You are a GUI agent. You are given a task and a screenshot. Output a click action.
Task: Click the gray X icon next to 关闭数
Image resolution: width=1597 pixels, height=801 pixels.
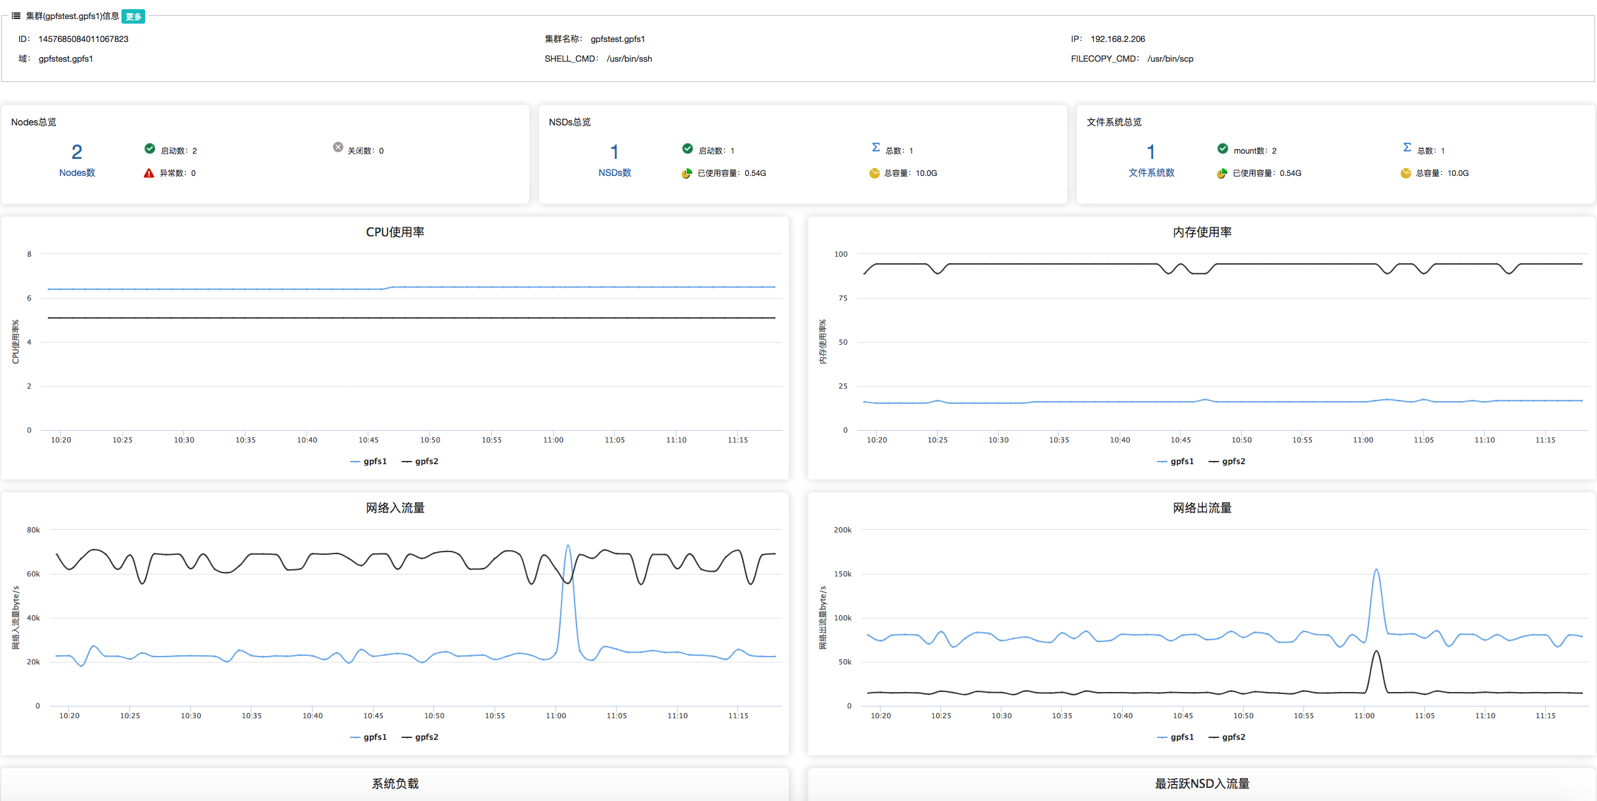click(338, 147)
